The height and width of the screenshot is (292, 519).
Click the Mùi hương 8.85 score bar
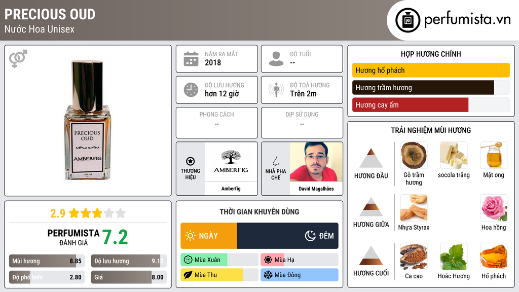[x=47, y=261]
